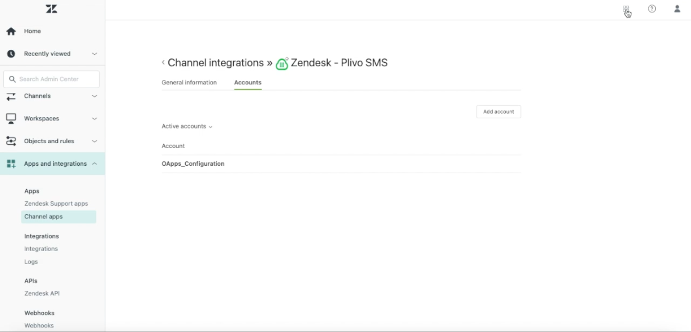
Task: Open Zendesk Support apps in the sidebar
Action: (x=56, y=204)
